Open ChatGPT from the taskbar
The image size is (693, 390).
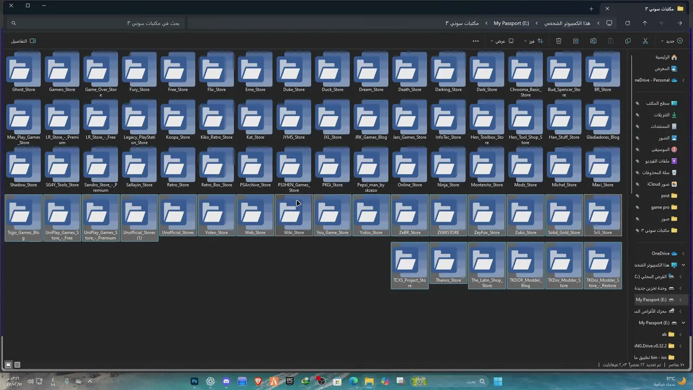click(210, 381)
